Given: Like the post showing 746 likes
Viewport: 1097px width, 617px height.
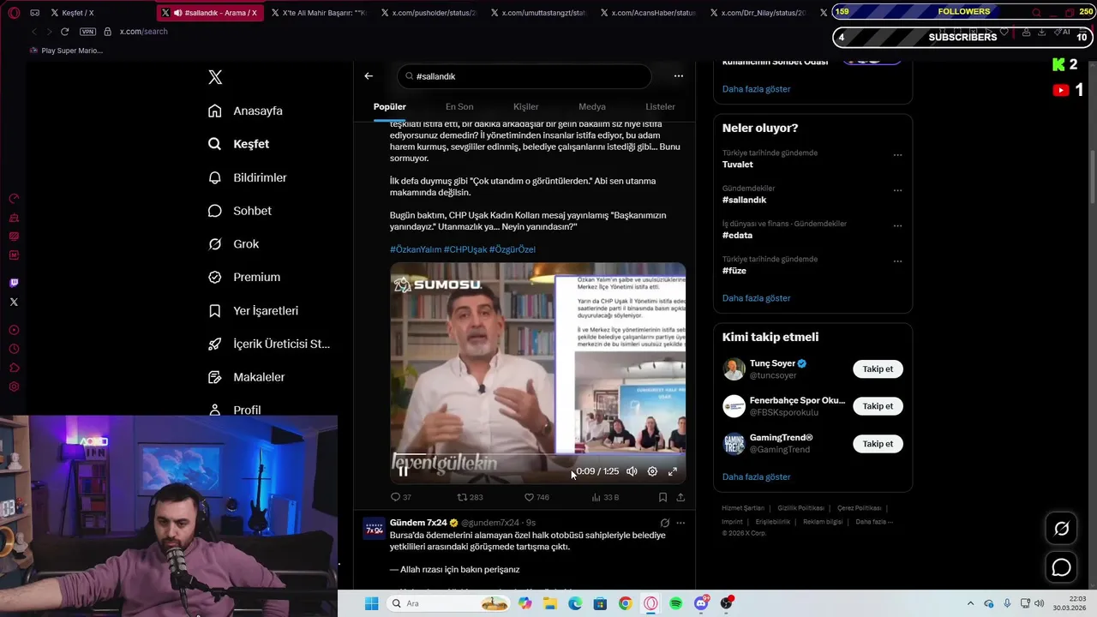Looking at the screenshot, I should [537, 497].
